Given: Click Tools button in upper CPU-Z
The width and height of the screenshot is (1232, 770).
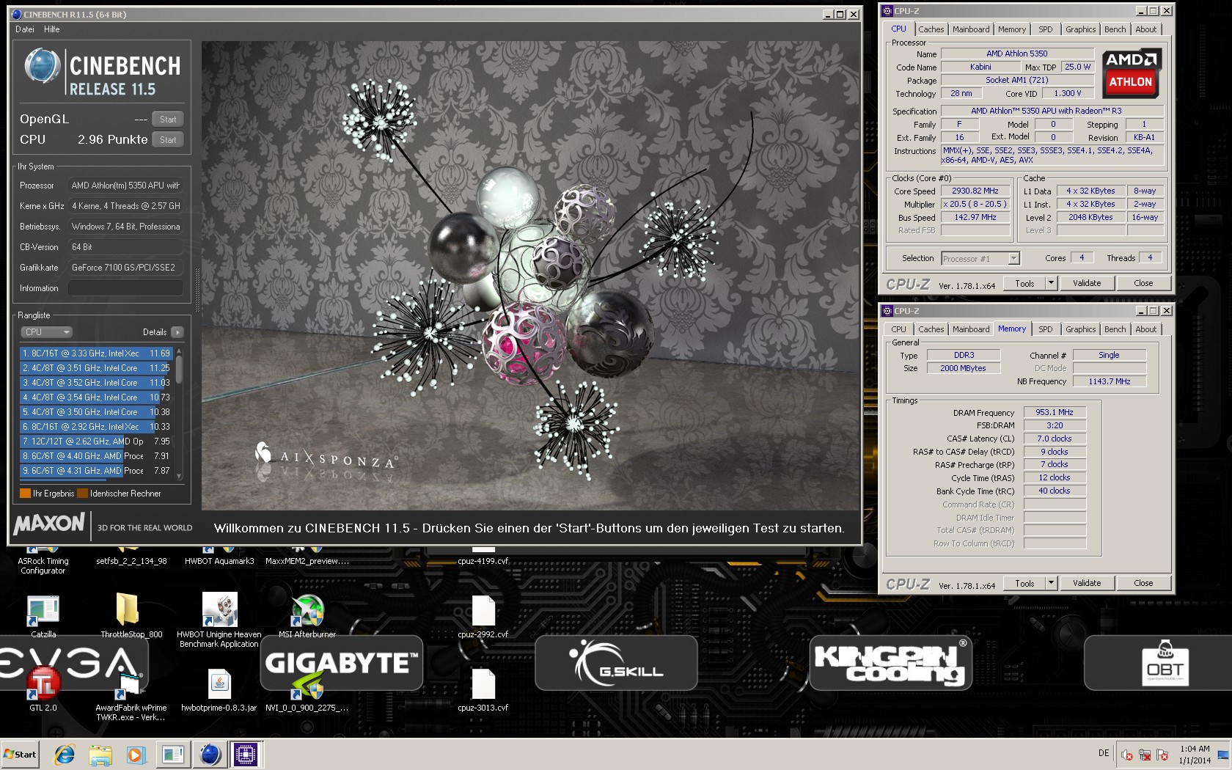Looking at the screenshot, I should point(1025,283).
